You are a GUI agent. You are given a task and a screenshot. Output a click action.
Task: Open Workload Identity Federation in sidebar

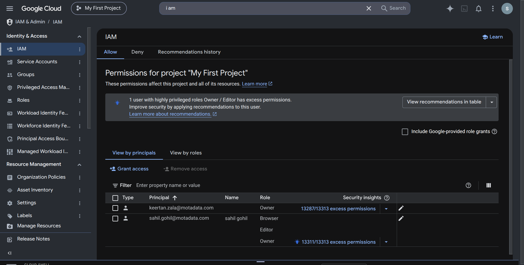[x=43, y=113]
